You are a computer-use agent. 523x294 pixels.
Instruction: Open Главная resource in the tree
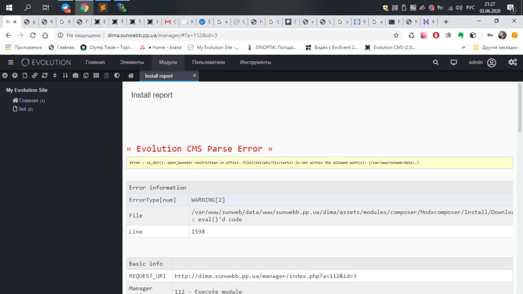coord(29,101)
